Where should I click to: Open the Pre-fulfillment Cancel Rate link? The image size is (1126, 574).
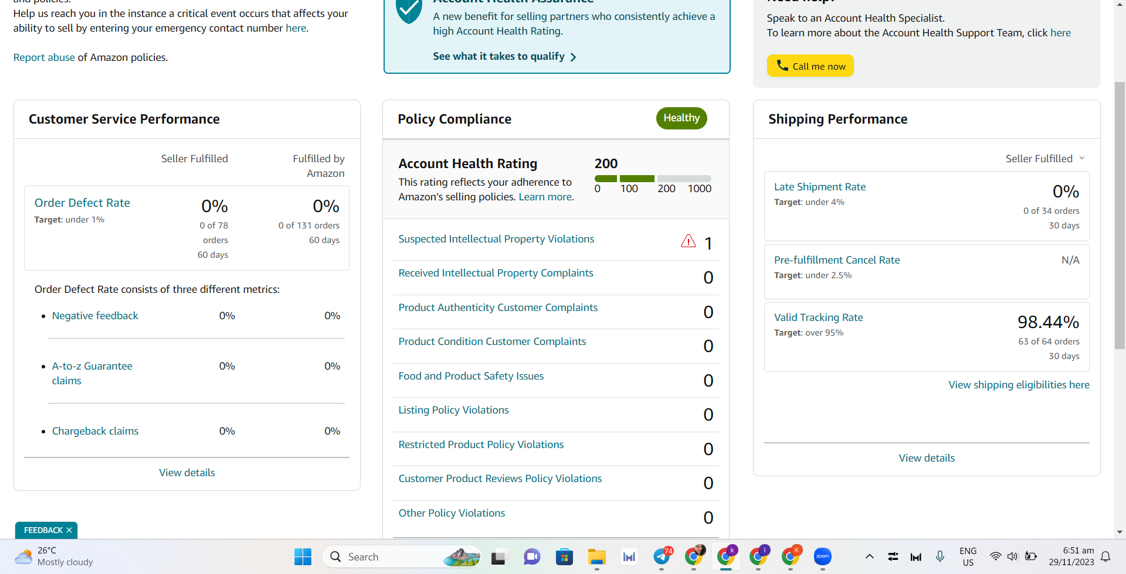[x=837, y=260]
